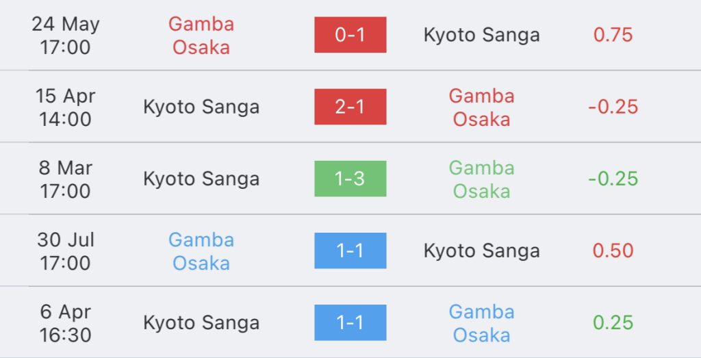
Task: Click the green -0.25 handicap value
Action: pos(613,179)
